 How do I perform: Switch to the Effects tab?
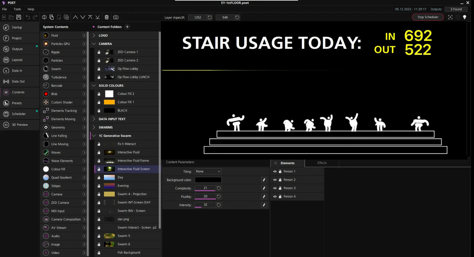pyautogui.click(x=322, y=163)
